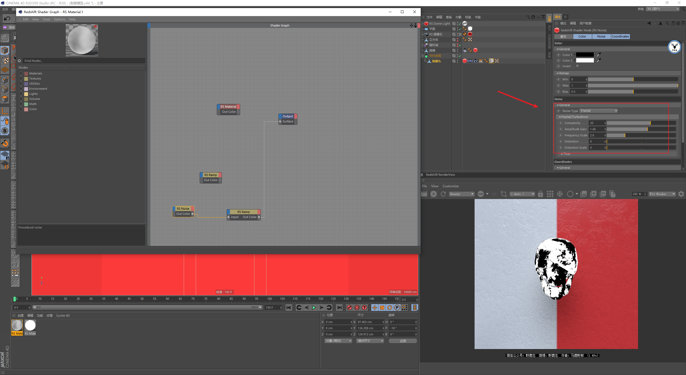
Task: Click the 应用 apply button
Action: point(403,341)
